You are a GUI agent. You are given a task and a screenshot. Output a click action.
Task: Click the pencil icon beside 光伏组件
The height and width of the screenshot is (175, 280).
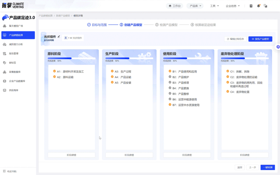pos(59,37)
